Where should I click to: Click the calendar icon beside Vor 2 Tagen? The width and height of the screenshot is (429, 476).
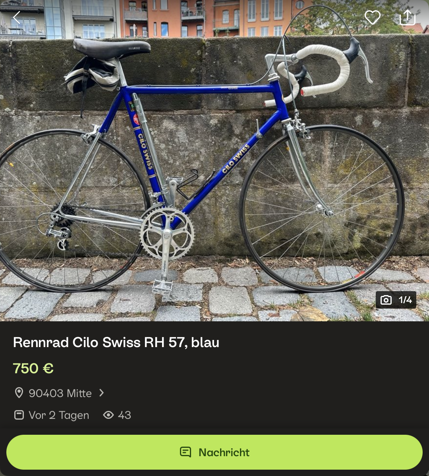coord(19,415)
